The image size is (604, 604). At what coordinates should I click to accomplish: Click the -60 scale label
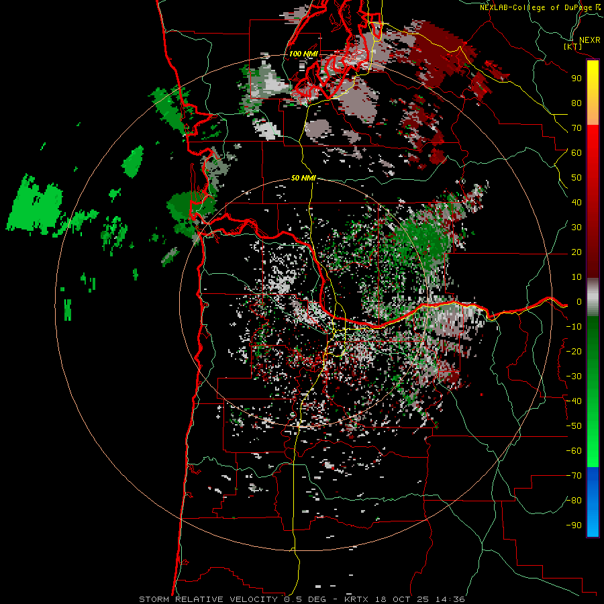tap(574, 451)
